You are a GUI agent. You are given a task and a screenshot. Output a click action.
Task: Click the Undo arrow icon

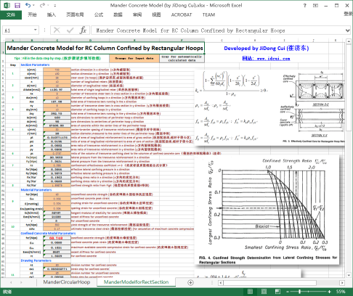pyautogui.click(x=28, y=5)
